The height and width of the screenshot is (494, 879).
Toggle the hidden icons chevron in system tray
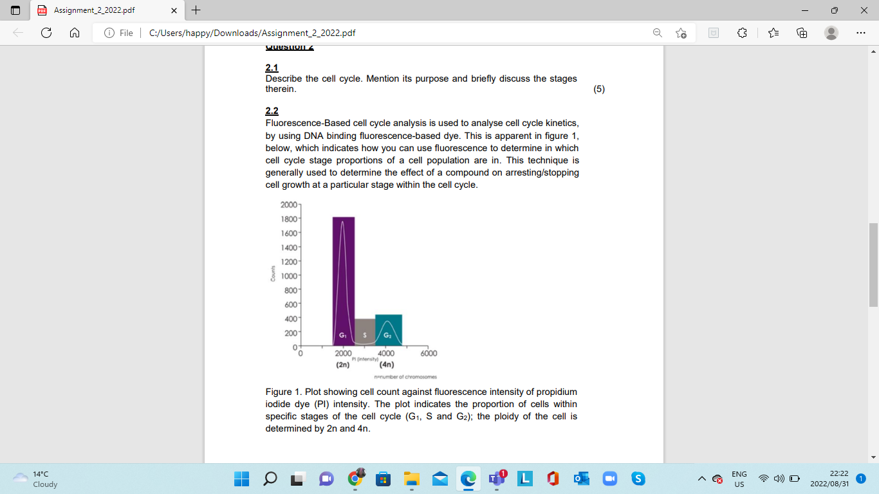pyautogui.click(x=702, y=479)
